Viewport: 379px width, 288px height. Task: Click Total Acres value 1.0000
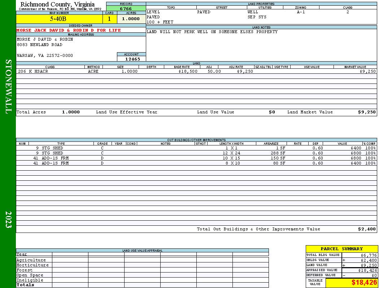(71, 112)
